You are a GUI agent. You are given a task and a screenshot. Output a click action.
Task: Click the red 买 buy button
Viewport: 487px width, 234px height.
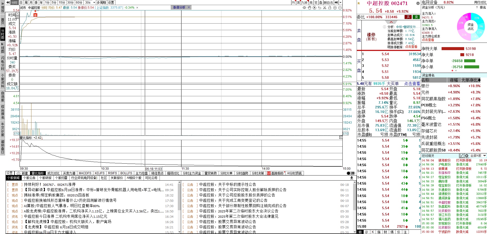408,17
